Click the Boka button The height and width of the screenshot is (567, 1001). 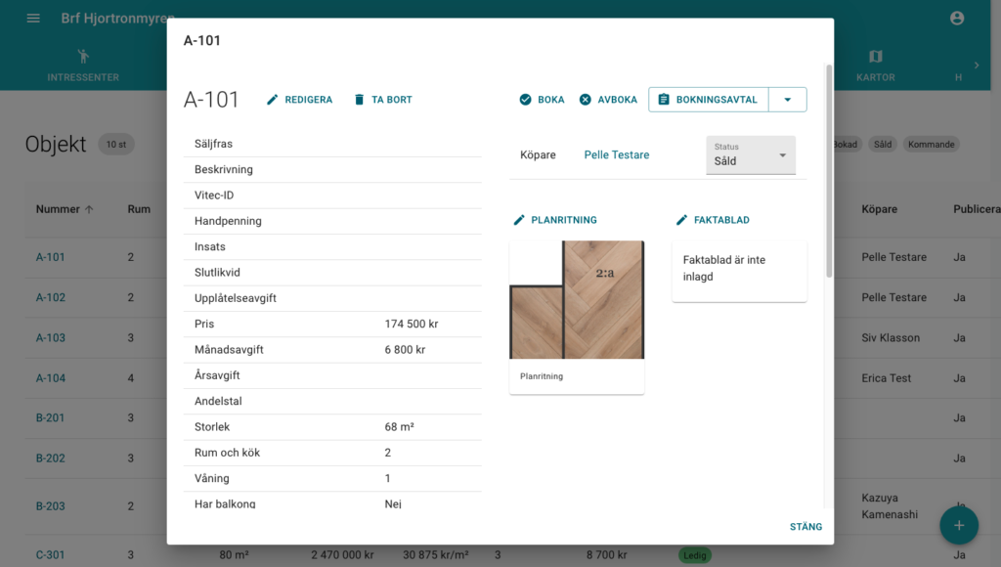click(542, 100)
